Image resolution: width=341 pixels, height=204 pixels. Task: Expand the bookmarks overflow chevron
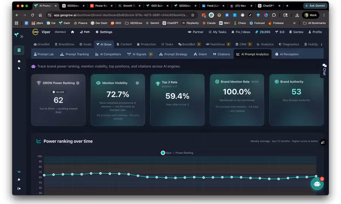tap(294, 23)
